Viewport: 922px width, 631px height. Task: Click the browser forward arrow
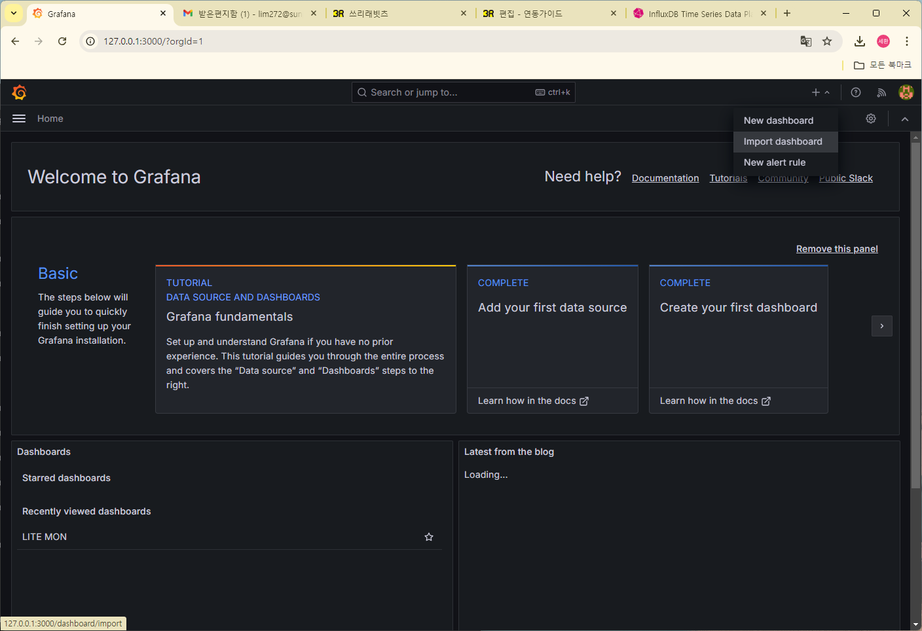[x=39, y=41]
